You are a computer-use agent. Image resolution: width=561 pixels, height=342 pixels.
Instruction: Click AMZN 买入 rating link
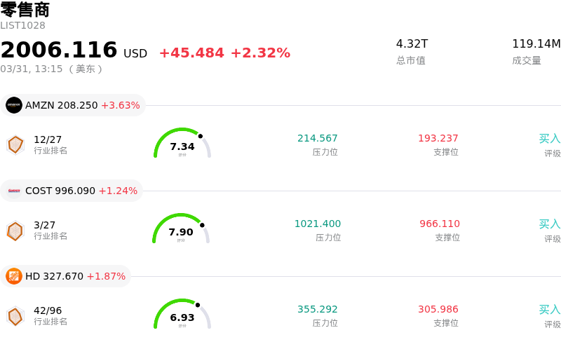point(549,139)
